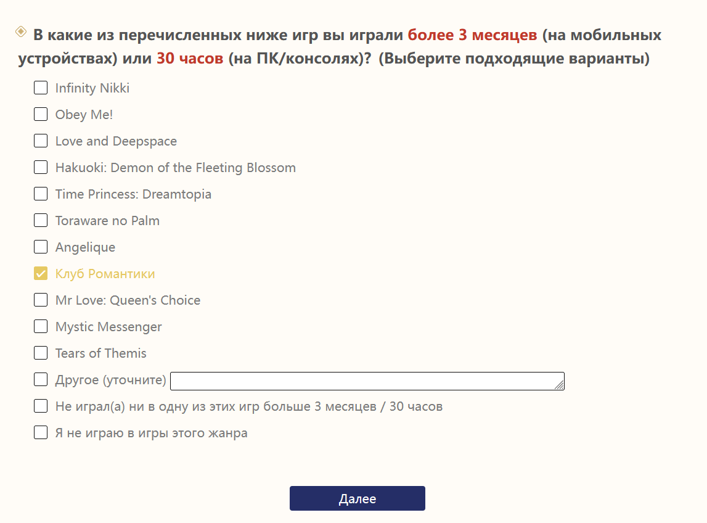Check Hakuoki: Demon of the Fleeting Blossom
The width and height of the screenshot is (707, 523).
(x=41, y=168)
